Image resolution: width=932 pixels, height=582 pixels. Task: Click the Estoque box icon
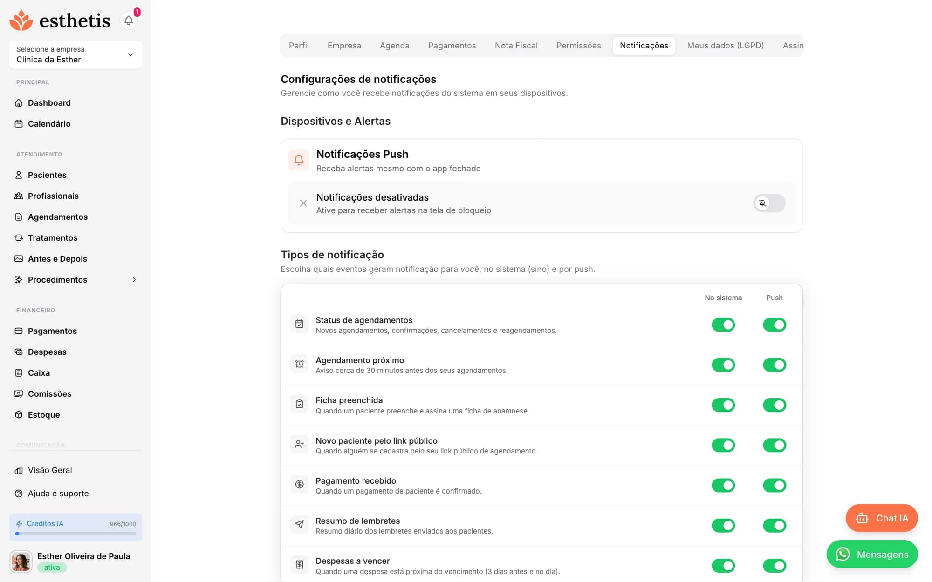(19, 415)
